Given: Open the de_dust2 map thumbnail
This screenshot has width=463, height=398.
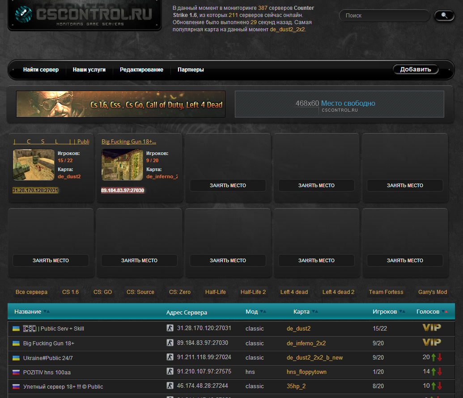Looking at the screenshot, I should point(34,165).
